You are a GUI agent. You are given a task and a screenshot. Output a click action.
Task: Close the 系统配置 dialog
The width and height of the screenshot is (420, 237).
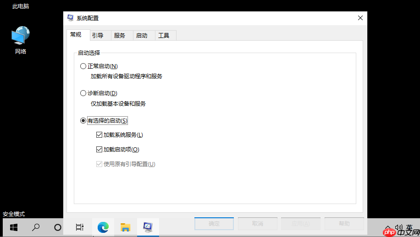click(x=360, y=18)
